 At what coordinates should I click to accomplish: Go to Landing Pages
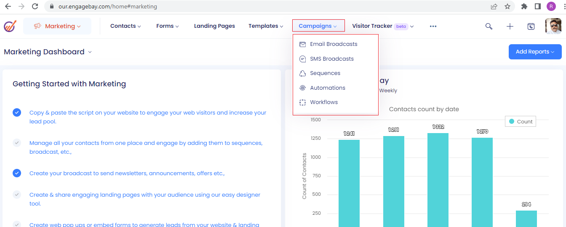[x=214, y=26]
